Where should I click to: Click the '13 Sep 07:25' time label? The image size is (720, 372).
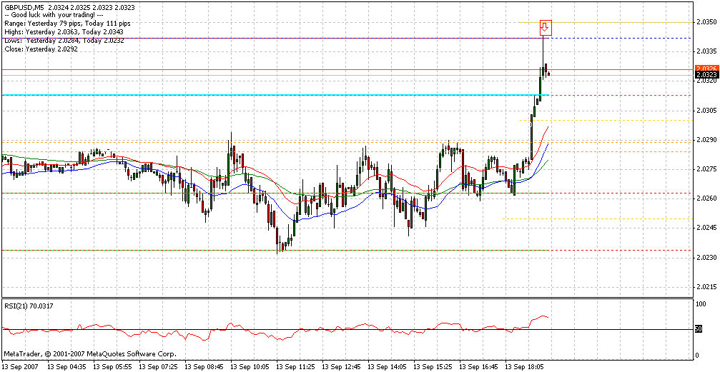coord(159,367)
